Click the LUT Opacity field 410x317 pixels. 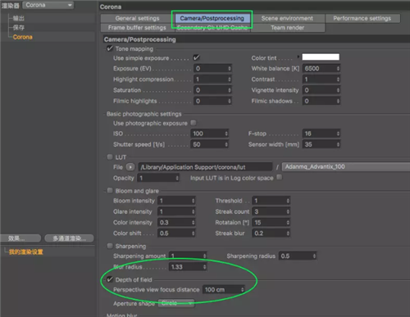coord(158,178)
